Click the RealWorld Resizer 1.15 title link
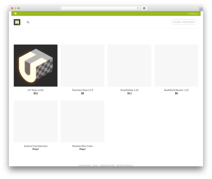 (176, 90)
